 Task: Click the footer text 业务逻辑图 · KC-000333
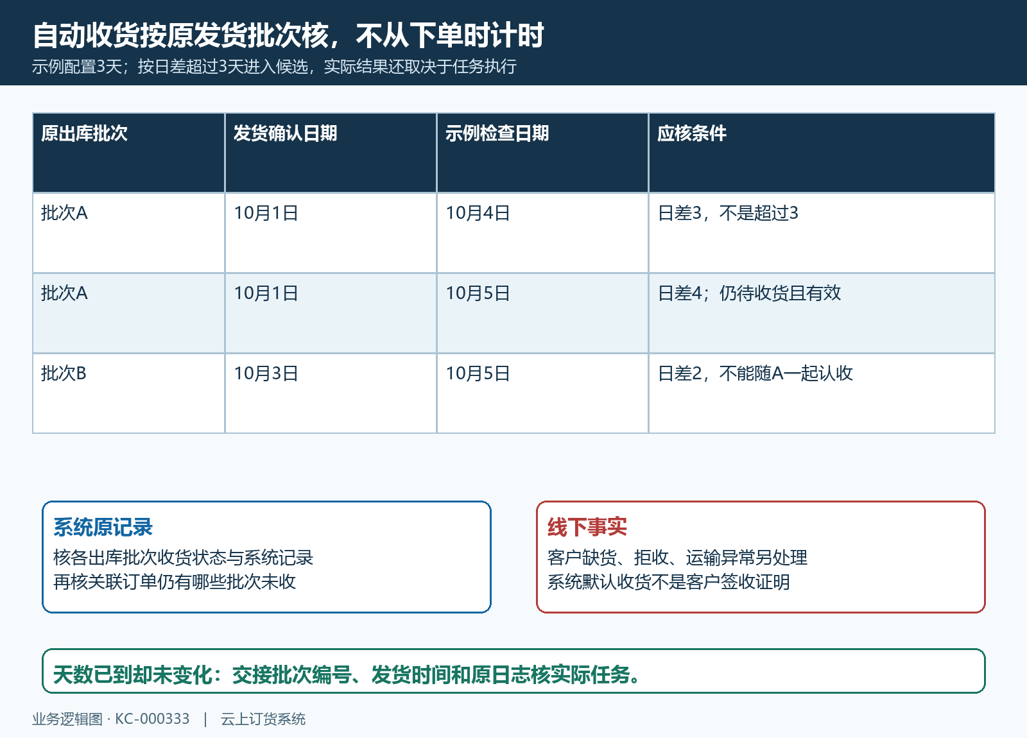[111, 719]
